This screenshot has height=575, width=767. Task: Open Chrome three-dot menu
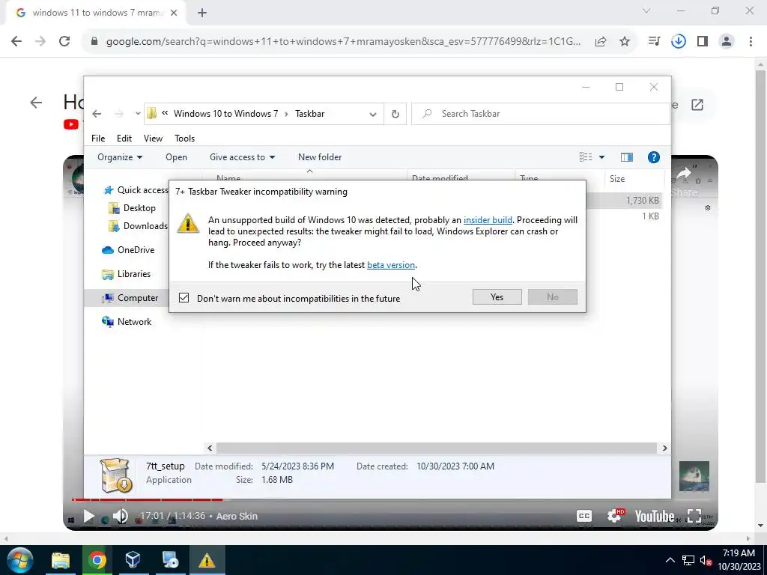tap(751, 42)
